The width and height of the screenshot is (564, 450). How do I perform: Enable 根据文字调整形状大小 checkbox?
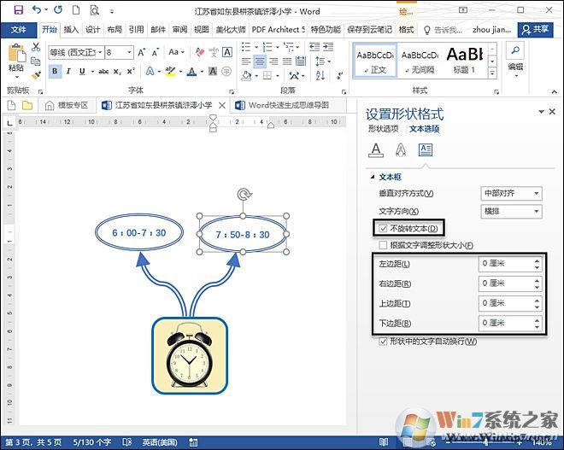(x=383, y=245)
